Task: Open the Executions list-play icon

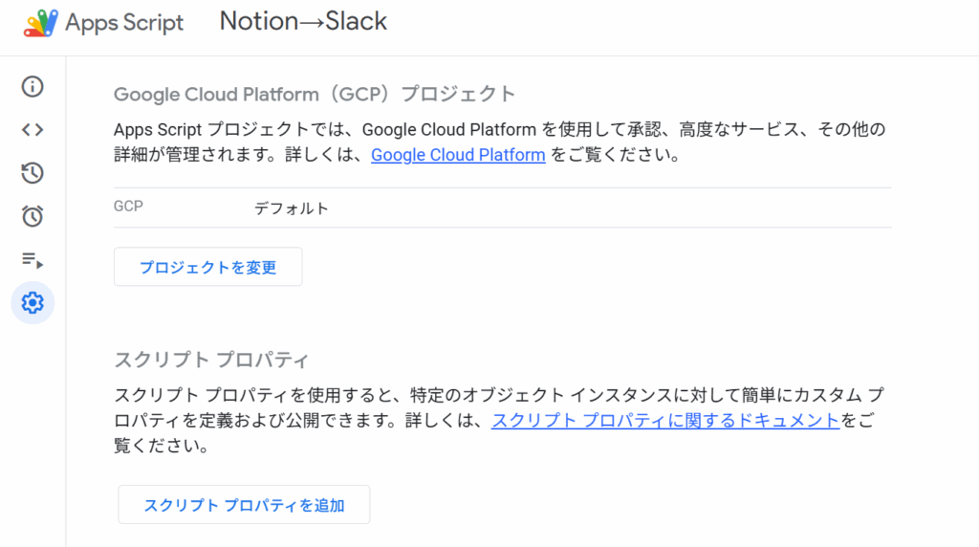Action: pyautogui.click(x=33, y=260)
